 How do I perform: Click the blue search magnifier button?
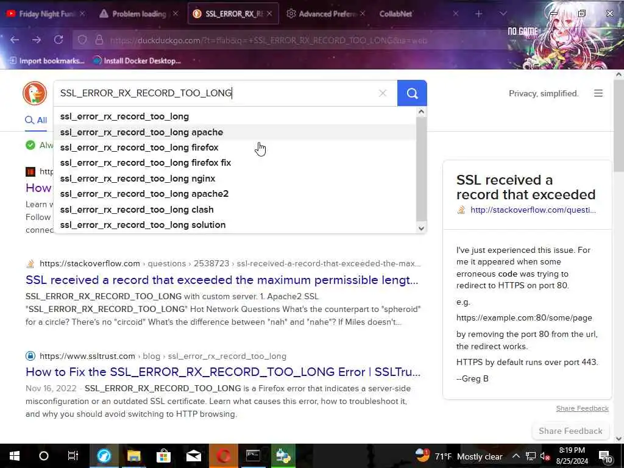pyautogui.click(x=412, y=93)
